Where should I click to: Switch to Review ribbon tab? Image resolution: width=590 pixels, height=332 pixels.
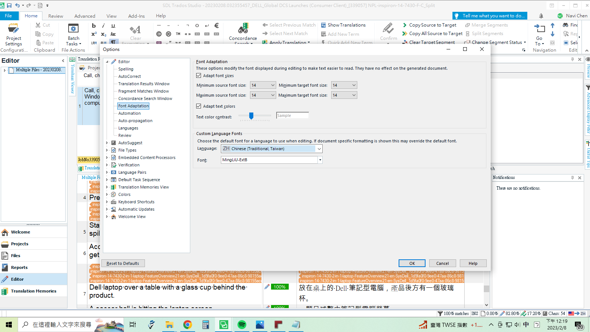(56, 16)
